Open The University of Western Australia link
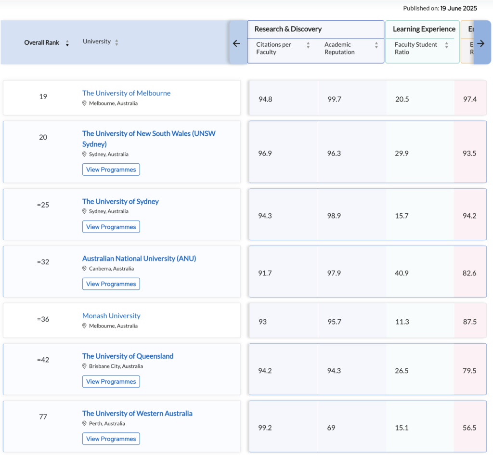This screenshot has height=455, width=493. click(137, 413)
